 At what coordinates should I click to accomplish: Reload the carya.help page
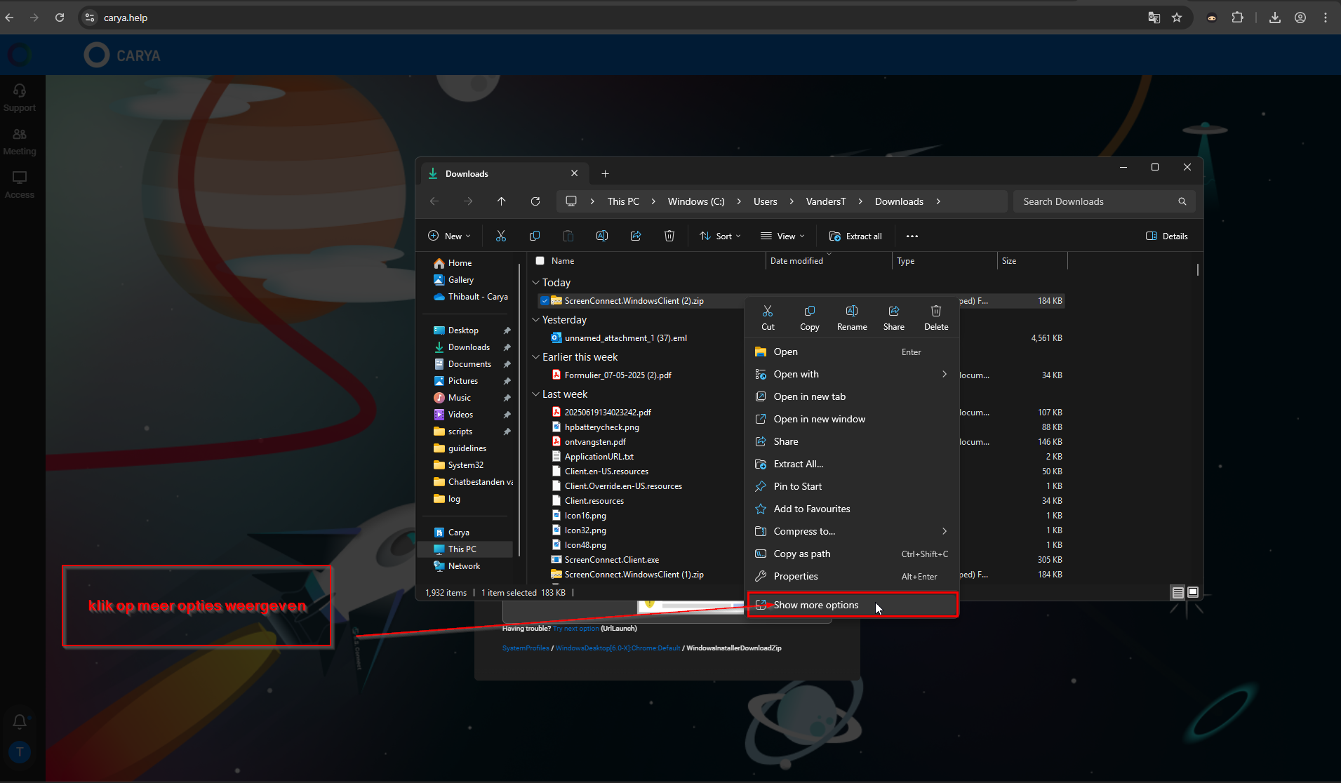60,18
